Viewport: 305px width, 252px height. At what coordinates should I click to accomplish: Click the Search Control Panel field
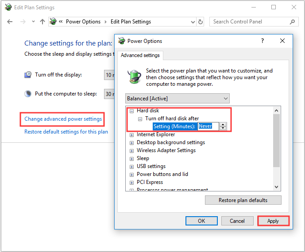click(249, 22)
